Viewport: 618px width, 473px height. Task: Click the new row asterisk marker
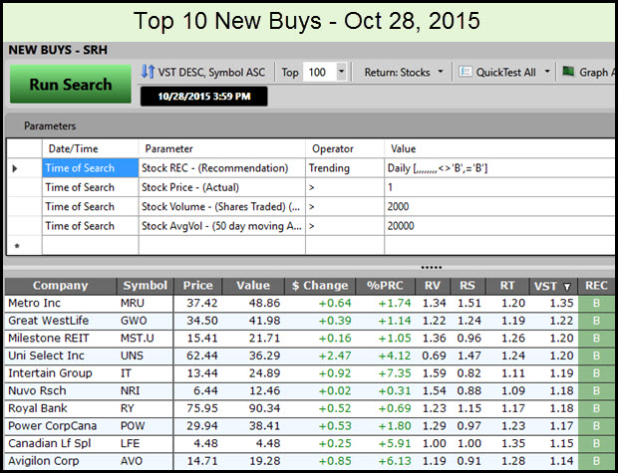click(17, 247)
